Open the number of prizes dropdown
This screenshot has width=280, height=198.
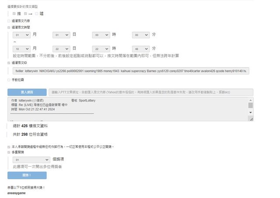tap(32, 160)
